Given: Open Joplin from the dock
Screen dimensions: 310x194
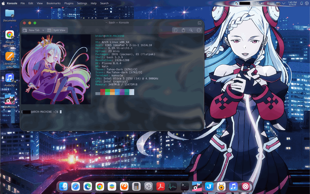Looking at the screenshot, I should click(210, 186).
